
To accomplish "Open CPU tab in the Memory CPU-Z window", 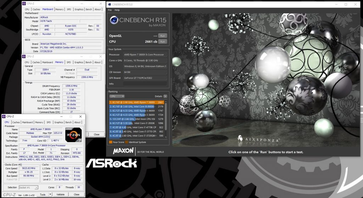I will coord(27,62).
